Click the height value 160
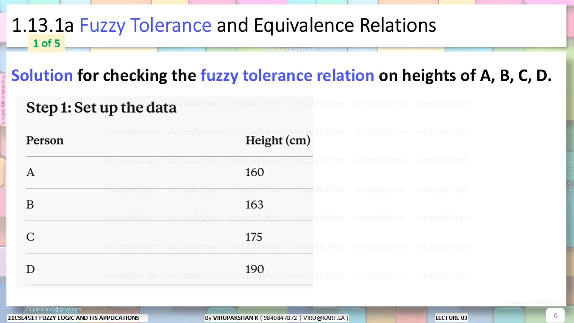 click(254, 172)
